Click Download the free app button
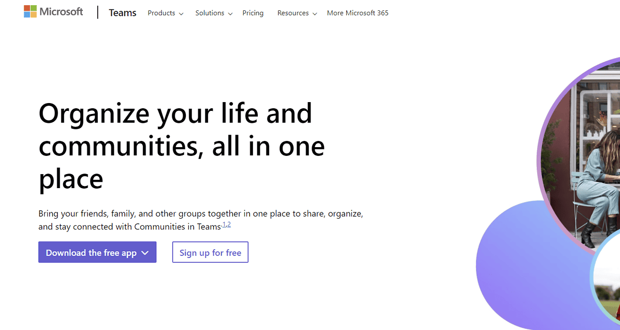 pos(97,252)
